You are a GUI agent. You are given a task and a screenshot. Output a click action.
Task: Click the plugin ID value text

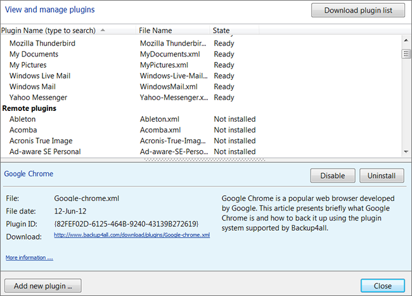[126, 224]
